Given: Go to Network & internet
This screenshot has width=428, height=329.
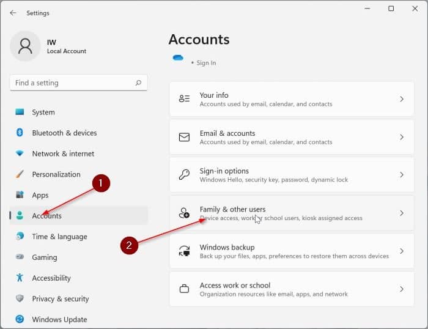Looking at the screenshot, I should [79, 153].
